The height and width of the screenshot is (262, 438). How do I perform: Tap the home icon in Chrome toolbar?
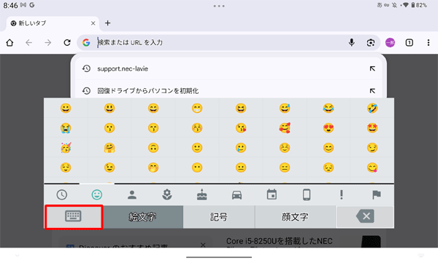[x=9, y=43]
